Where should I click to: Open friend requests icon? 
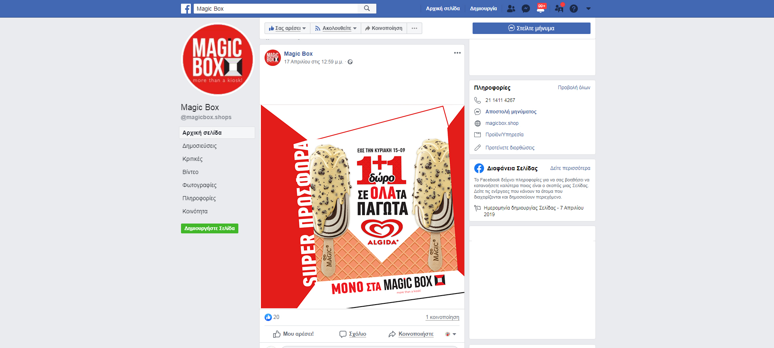tap(511, 9)
